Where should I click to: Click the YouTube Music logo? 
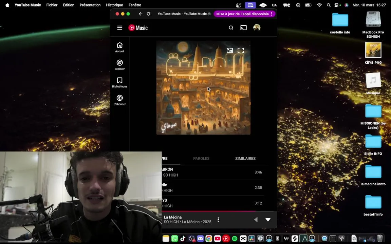coord(138,28)
